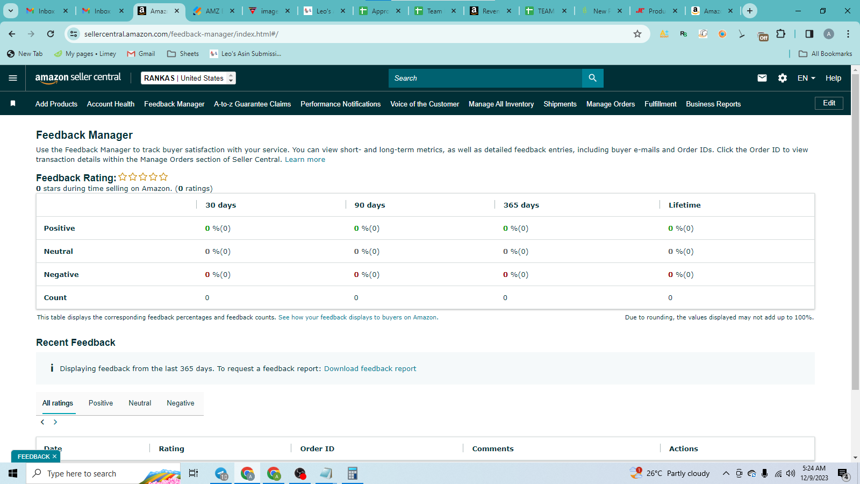Open a new browser tab with plus button
The width and height of the screenshot is (860, 484).
pos(750,11)
